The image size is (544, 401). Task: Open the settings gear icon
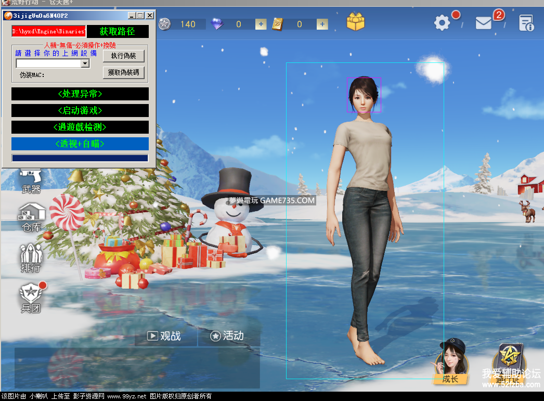[x=442, y=22]
